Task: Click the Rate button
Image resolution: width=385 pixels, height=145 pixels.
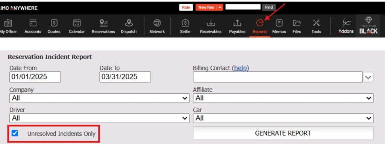Action: [186, 7]
